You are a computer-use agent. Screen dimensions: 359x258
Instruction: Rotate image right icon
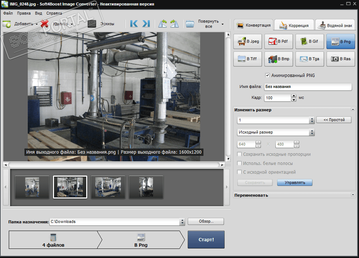[x=175, y=24]
